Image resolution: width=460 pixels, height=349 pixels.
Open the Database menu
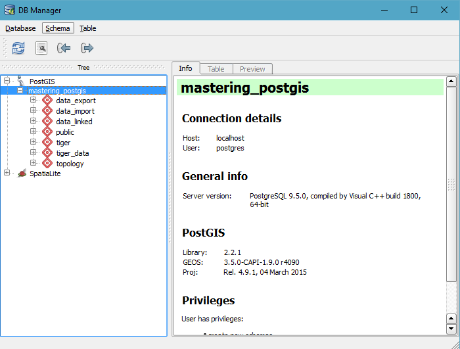coord(20,28)
